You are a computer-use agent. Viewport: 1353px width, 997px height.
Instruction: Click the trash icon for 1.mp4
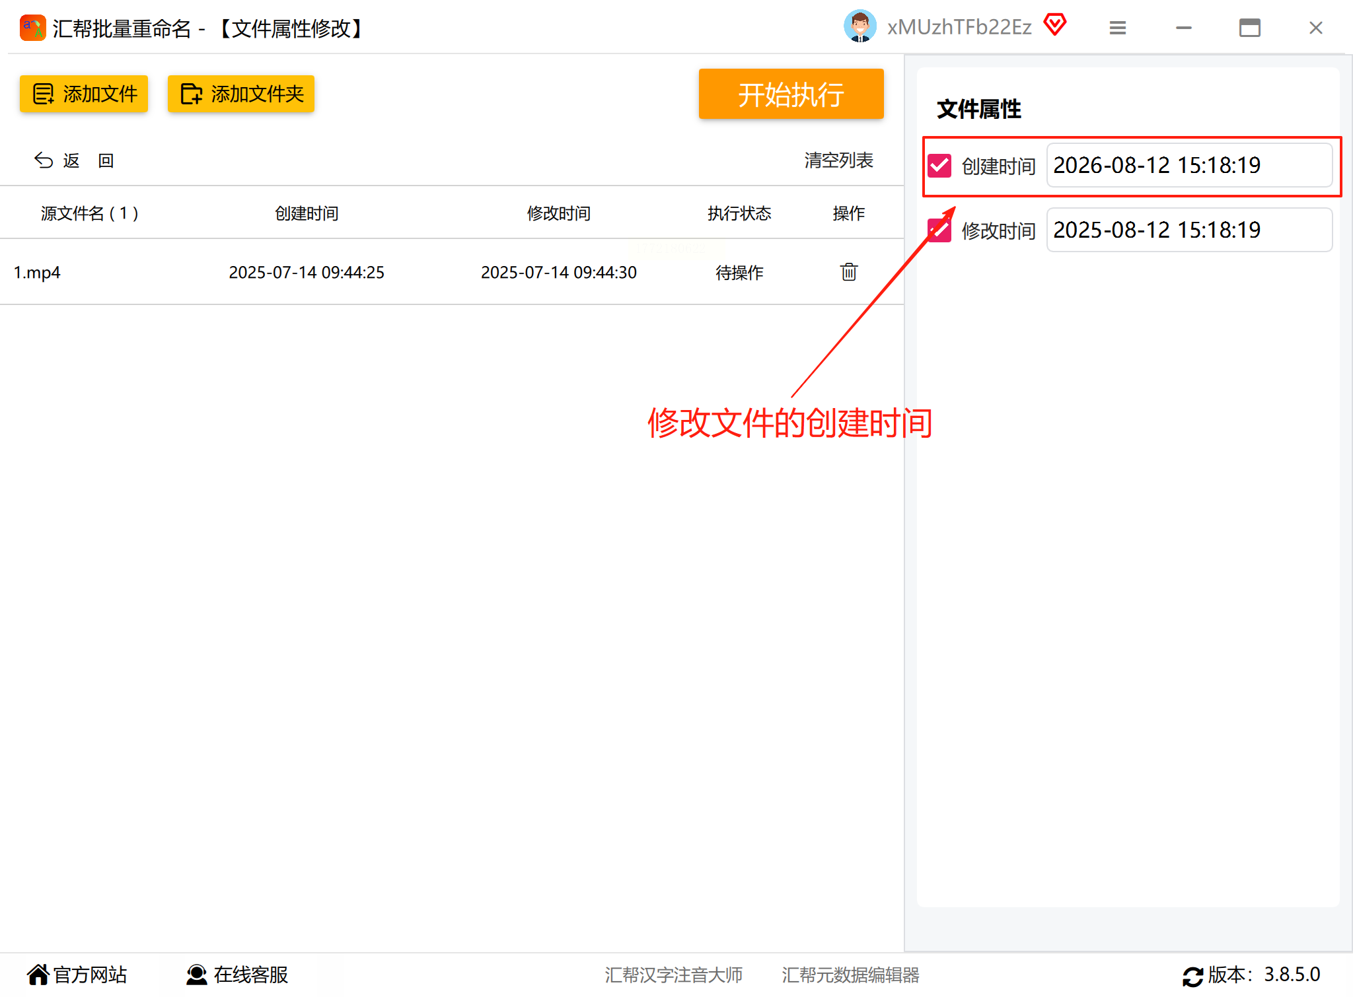coord(848,271)
